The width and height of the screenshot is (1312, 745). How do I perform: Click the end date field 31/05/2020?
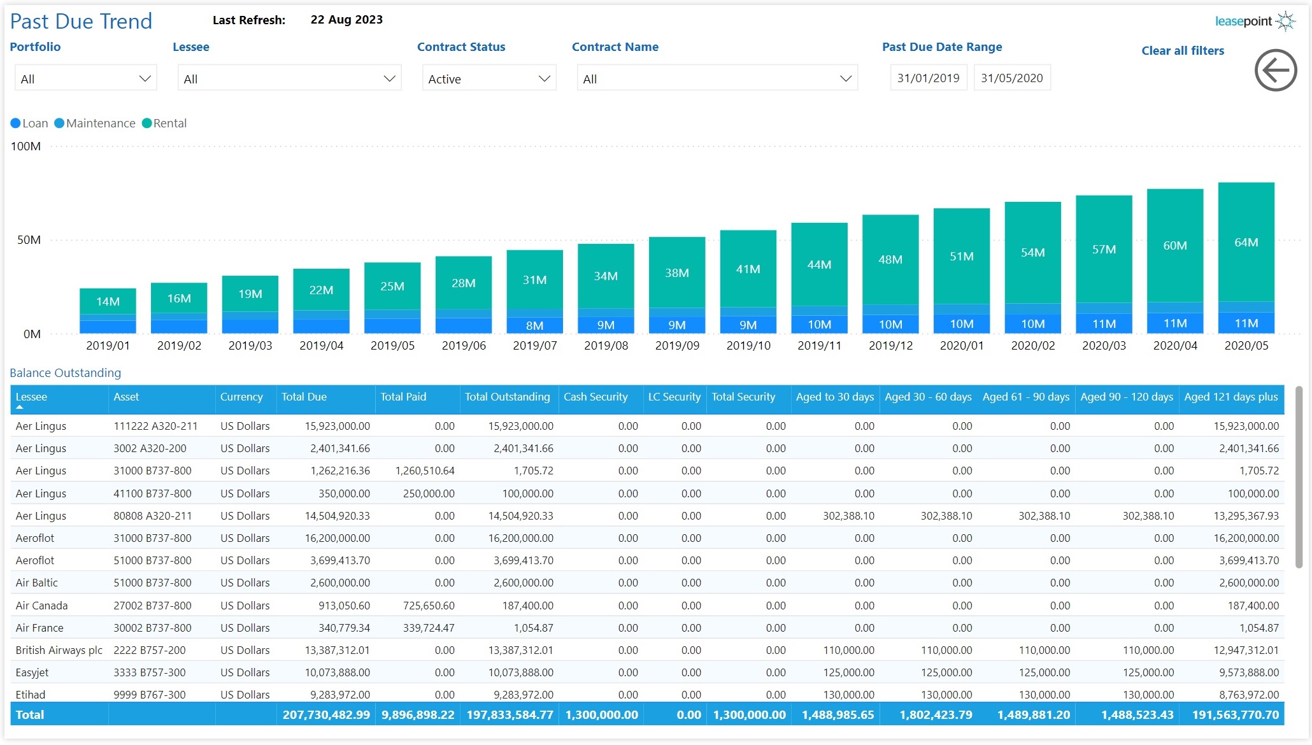pos(1012,78)
